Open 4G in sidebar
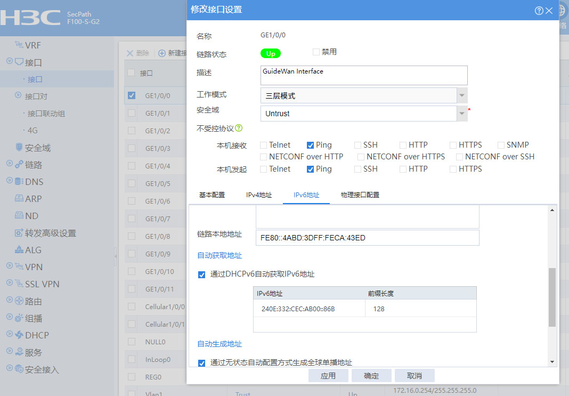The image size is (569, 396). click(32, 130)
